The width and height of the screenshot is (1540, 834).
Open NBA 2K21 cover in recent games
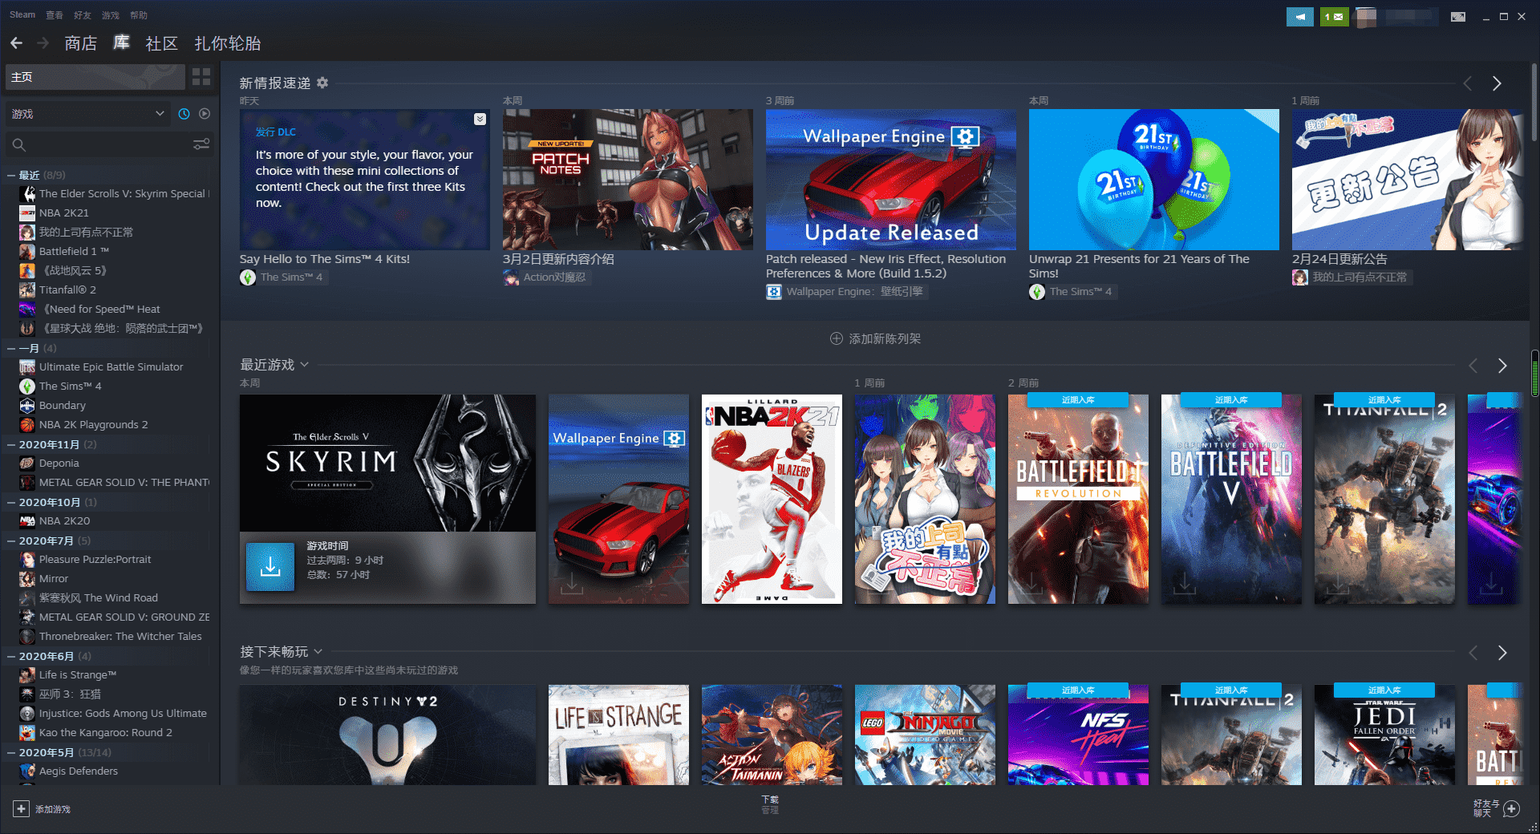click(x=772, y=499)
